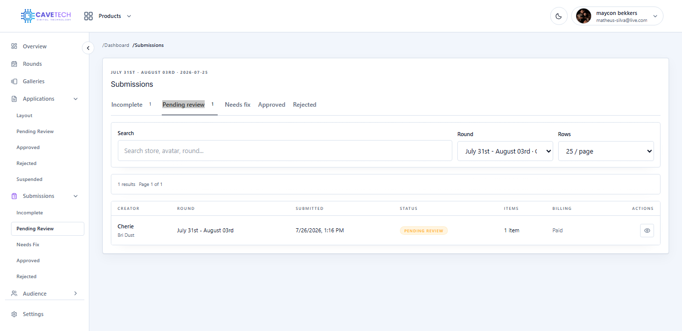The image size is (682, 331).
Task: Open Layout under Applications
Action: click(24, 116)
